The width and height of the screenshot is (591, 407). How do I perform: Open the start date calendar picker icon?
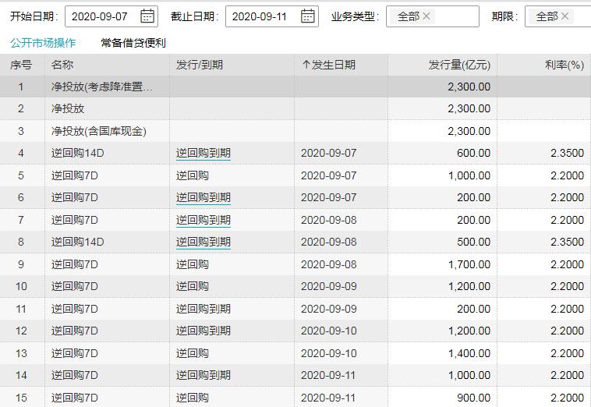tap(147, 16)
